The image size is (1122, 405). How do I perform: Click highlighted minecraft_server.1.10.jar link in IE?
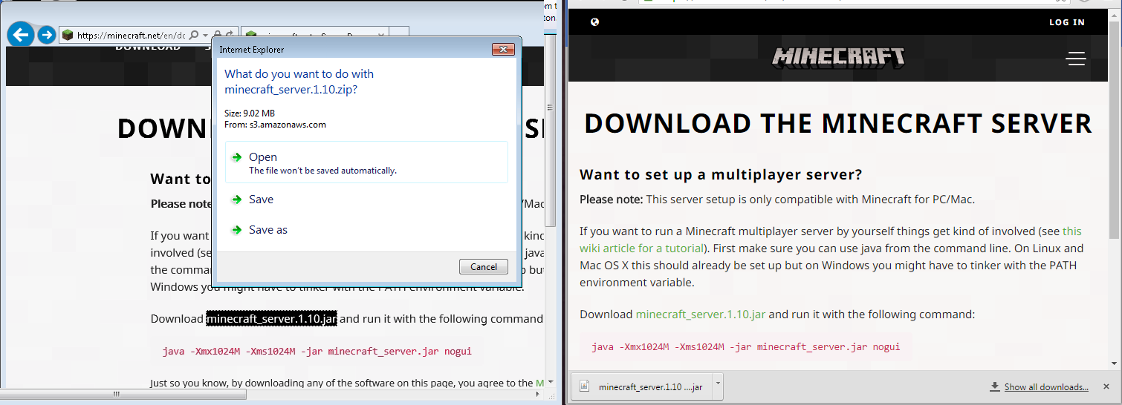[x=272, y=319]
